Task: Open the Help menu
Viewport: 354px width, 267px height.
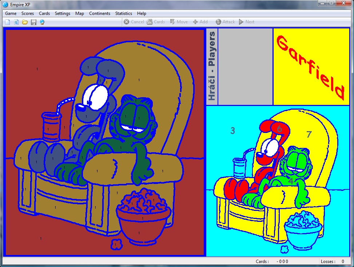Action: coord(142,13)
